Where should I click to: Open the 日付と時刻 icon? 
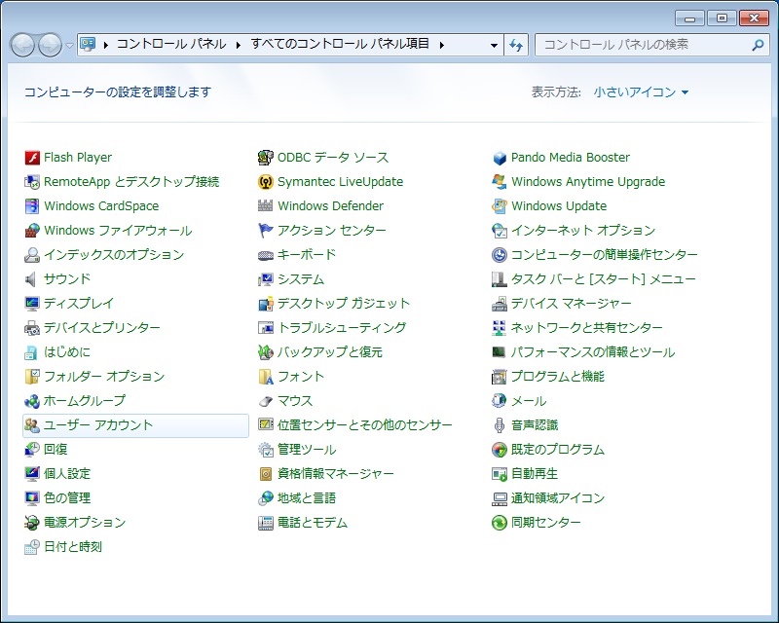(x=32, y=547)
